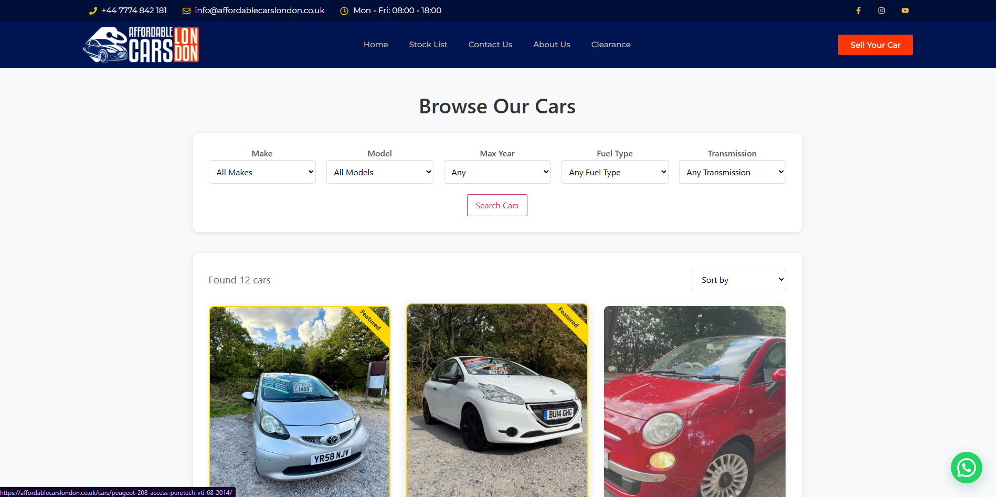Open the Any Fuel Type dropdown

tap(614, 172)
